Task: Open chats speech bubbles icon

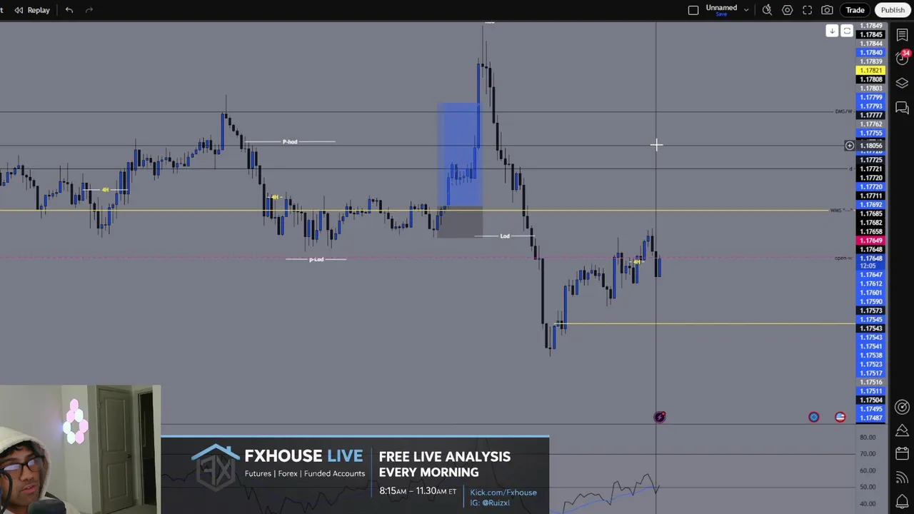Action: tap(902, 108)
